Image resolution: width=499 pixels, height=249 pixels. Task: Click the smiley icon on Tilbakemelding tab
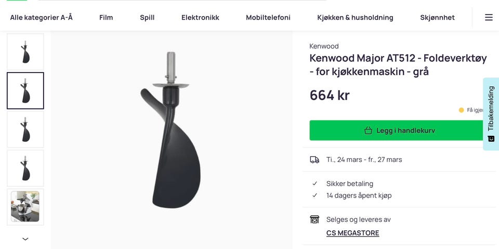(x=491, y=139)
